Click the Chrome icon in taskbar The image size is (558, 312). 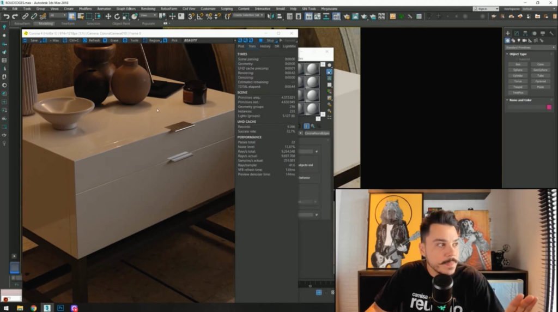34,308
